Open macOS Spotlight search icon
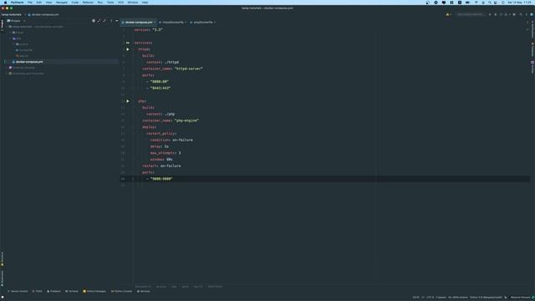Viewport: 535px width, 301px height. (490, 3)
